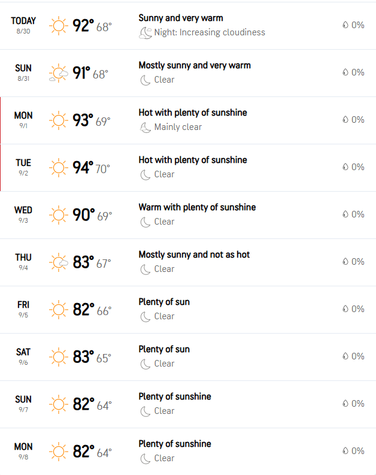Screen dimensions: 376x475
Task: Click the sun icon for TODAY 8/30
Action: pos(58,26)
